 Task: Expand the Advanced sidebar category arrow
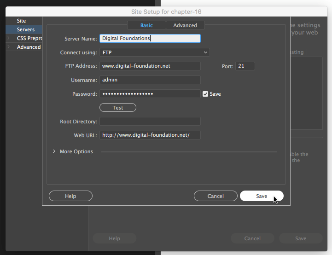click(x=8, y=47)
